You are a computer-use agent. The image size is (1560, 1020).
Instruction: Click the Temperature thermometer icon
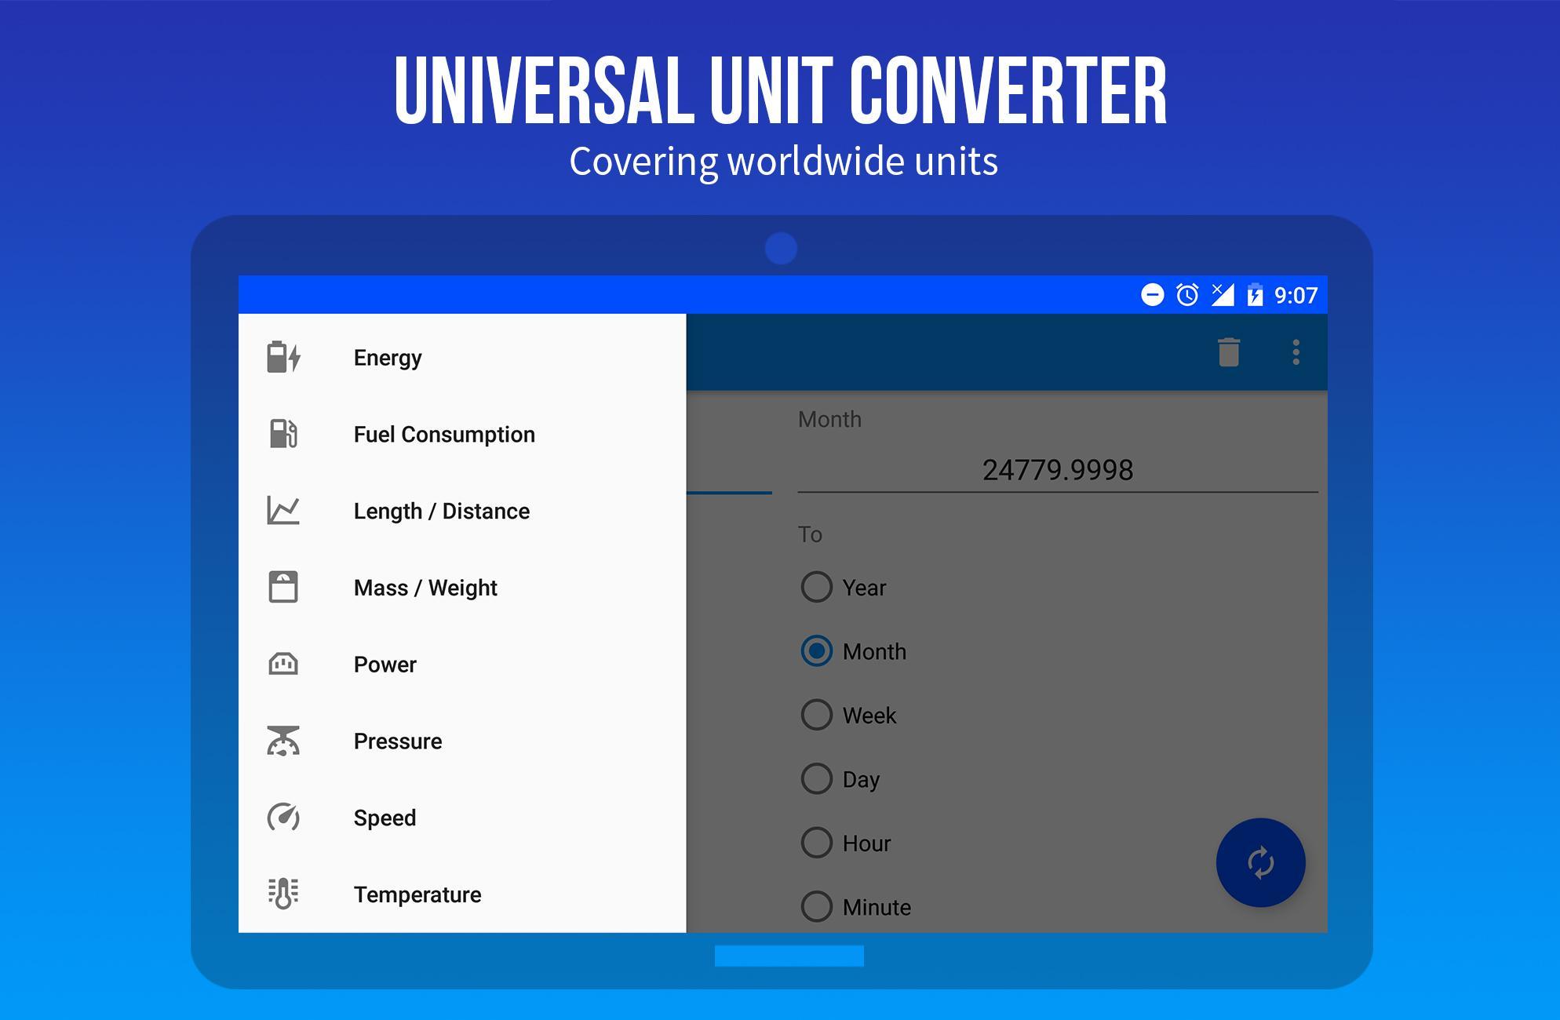point(283,894)
